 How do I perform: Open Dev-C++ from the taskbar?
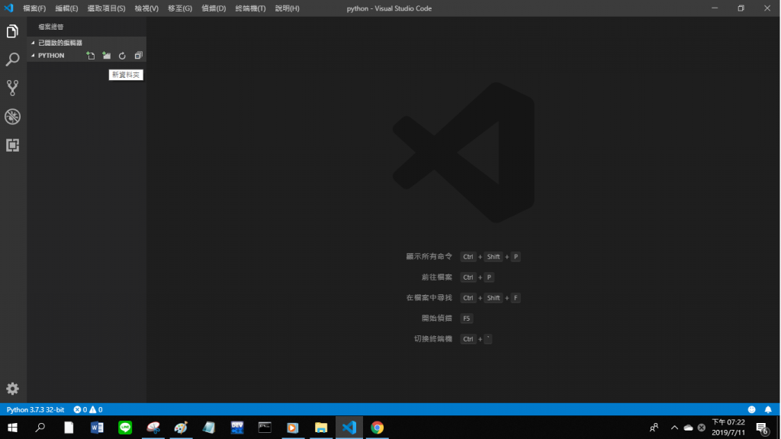click(x=237, y=428)
